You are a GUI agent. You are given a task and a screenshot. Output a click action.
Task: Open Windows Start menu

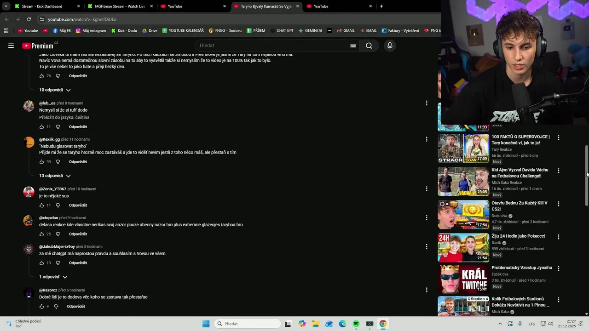click(x=206, y=324)
